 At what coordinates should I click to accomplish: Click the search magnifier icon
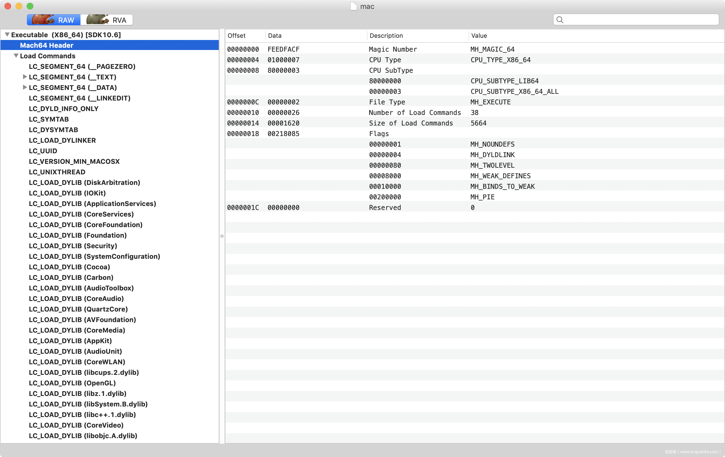560,20
